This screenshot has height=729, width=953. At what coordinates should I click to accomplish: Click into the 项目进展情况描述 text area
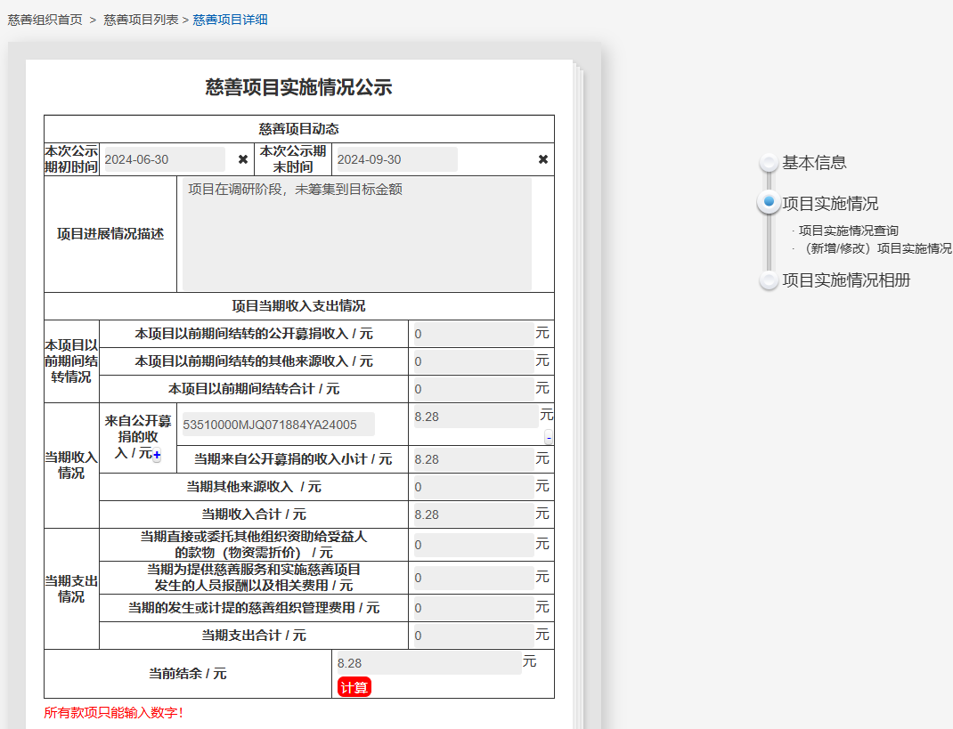click(356, 234)
